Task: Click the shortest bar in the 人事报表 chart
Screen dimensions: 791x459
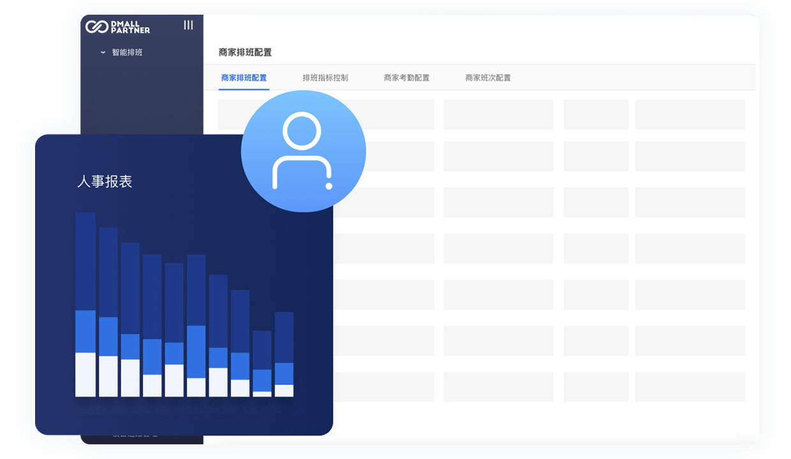Action: 262,363
